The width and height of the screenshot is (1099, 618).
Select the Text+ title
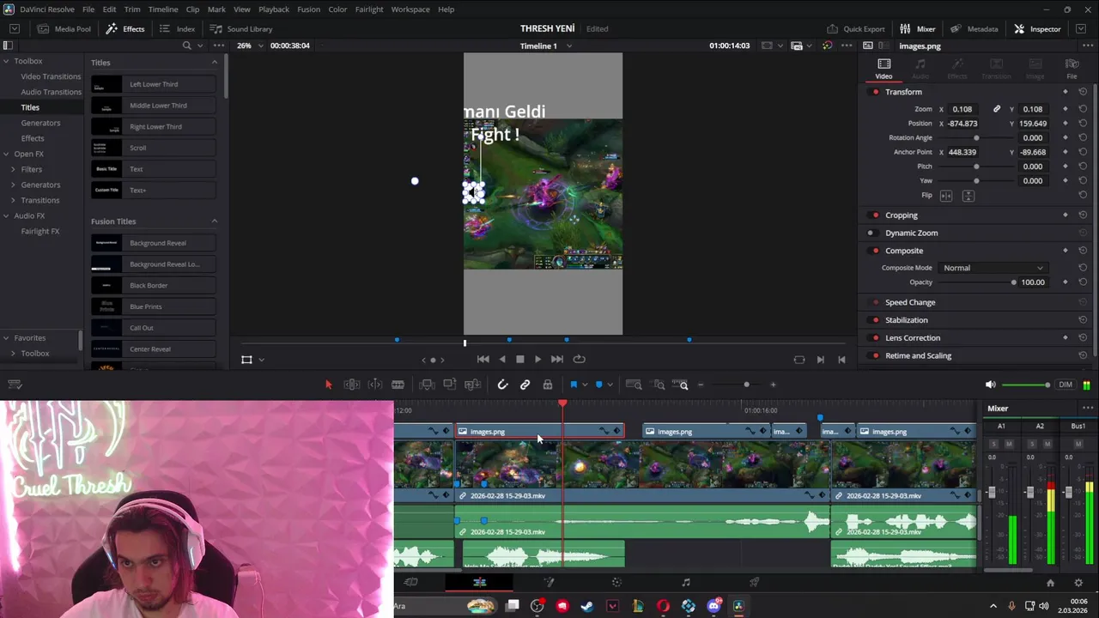pyautogui.click(x=154, y=190)
